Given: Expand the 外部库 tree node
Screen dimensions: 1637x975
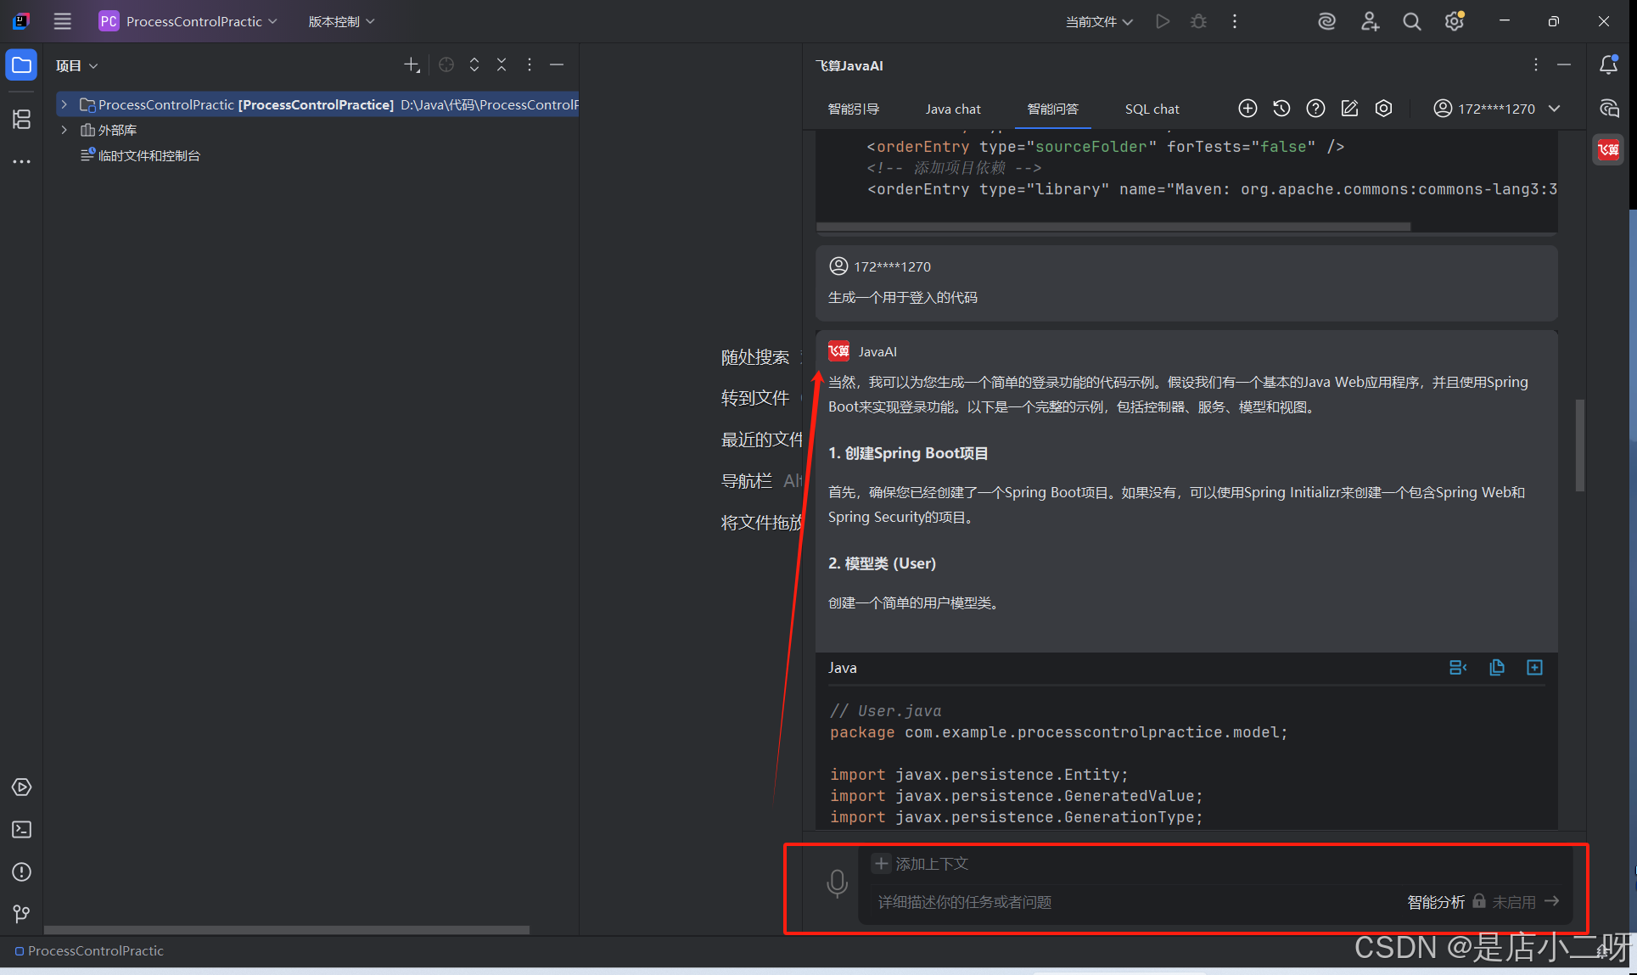Looking at the screenshot, I should tap(64, 130).
